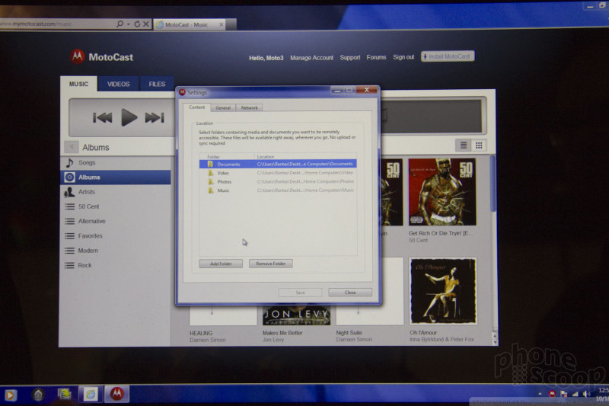The height and width of the screenshot is (406, 609).
Task: Click the Close button in Settings
Action: (x=350, y=293)
